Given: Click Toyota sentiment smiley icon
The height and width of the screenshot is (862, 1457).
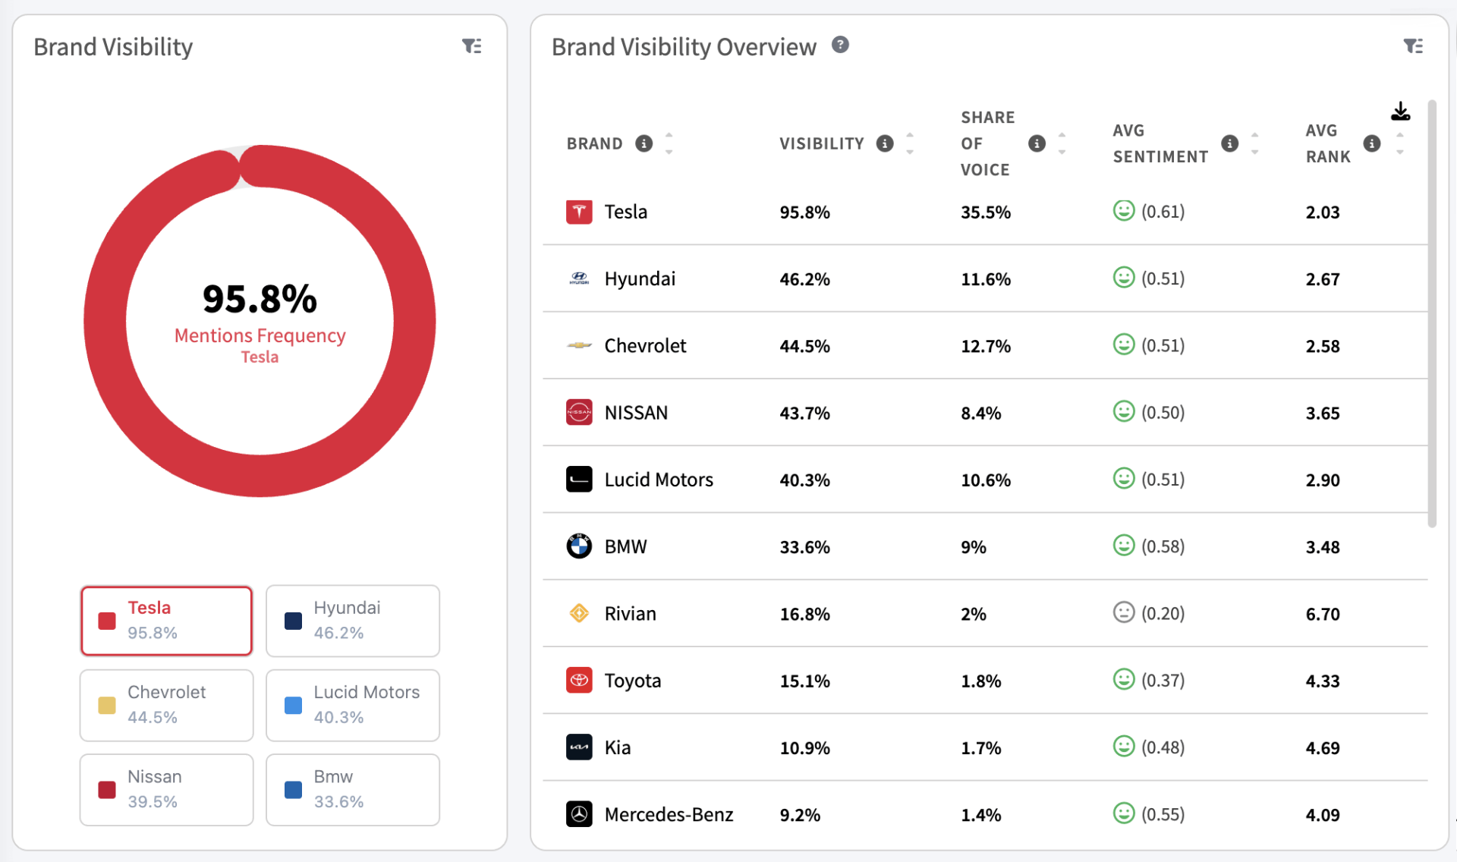Looking at the screenshot, I should point(1123,679).
